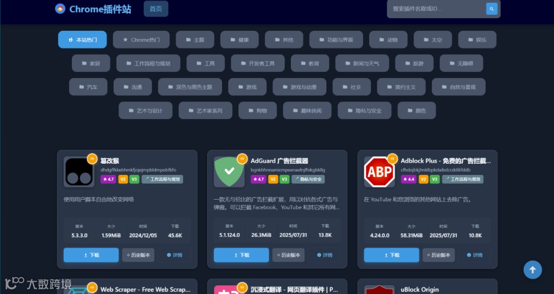Image resolution: width=554 pixels, height=294 pixels.
Task: Click V3 badge on AdGuard card
Action: 284,179
